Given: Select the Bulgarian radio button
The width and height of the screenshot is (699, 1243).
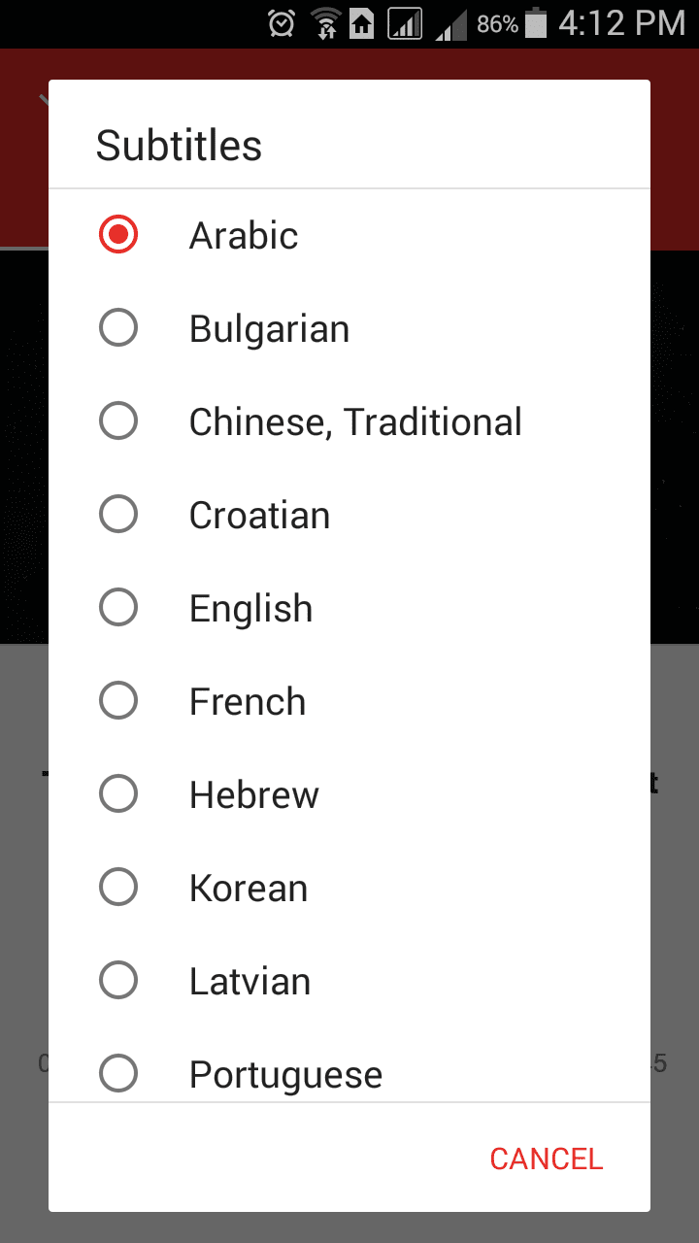Looking at the screenshot, I should pyautogui.click(x=118, y=328).
